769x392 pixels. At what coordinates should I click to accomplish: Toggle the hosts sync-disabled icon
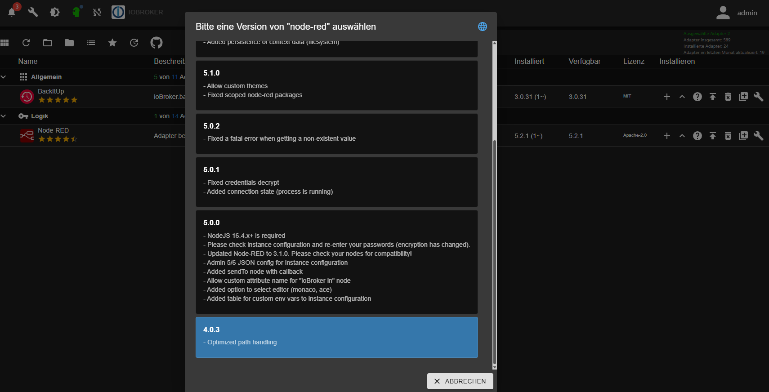[x=97, y=12]
